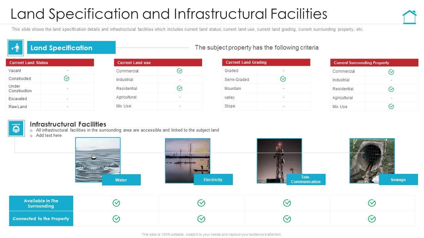The height and width of the screenshot is (238, 424).
Task: Select the Connected to the Property row header
Action: pos(41,218)
